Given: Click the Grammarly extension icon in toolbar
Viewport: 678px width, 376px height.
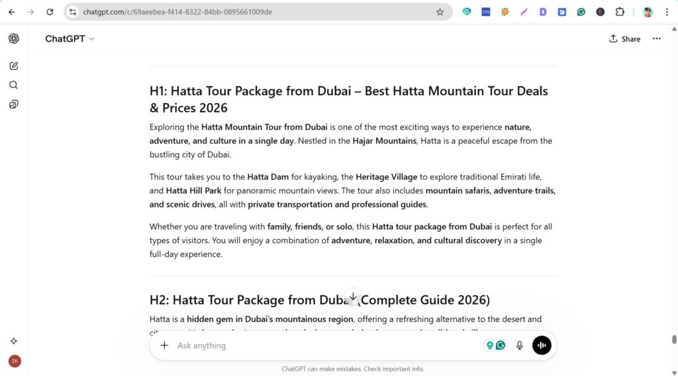Looking at the screenshot, I should [x=581, y=12].
